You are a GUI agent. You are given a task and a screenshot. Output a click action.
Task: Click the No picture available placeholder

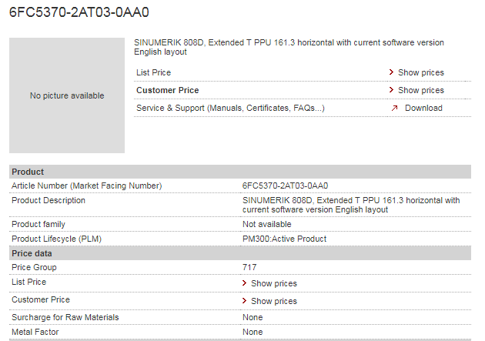tap(67, 95)
